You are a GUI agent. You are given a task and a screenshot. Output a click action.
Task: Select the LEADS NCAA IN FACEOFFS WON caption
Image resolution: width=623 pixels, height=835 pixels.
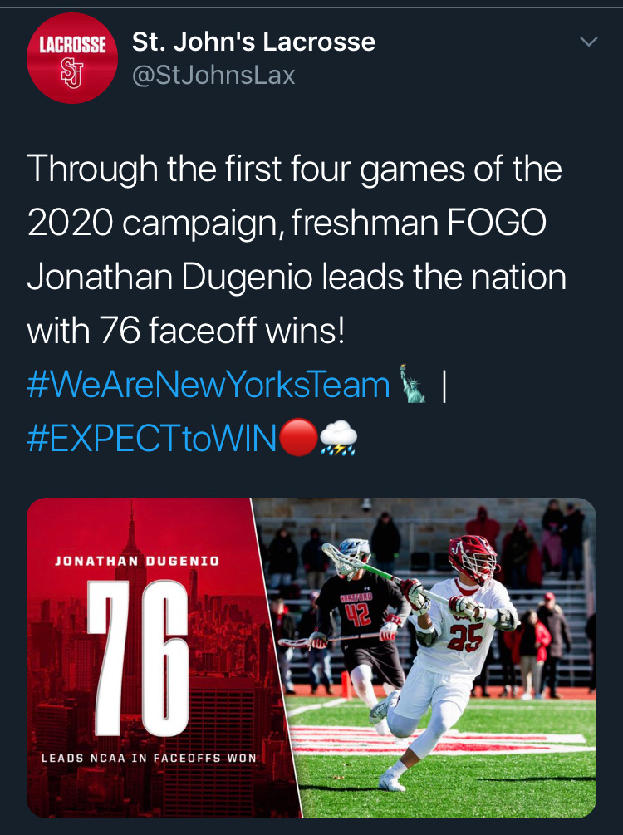pyautogui.click(x=149, y=758)
